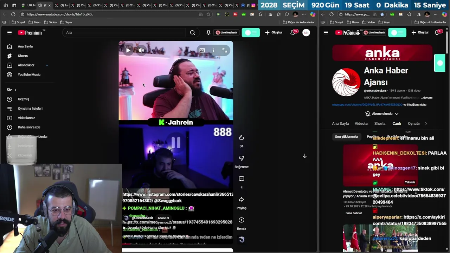Open Shorts in the sidebar
Screen dimensions: 450x253
click(23, 56)
